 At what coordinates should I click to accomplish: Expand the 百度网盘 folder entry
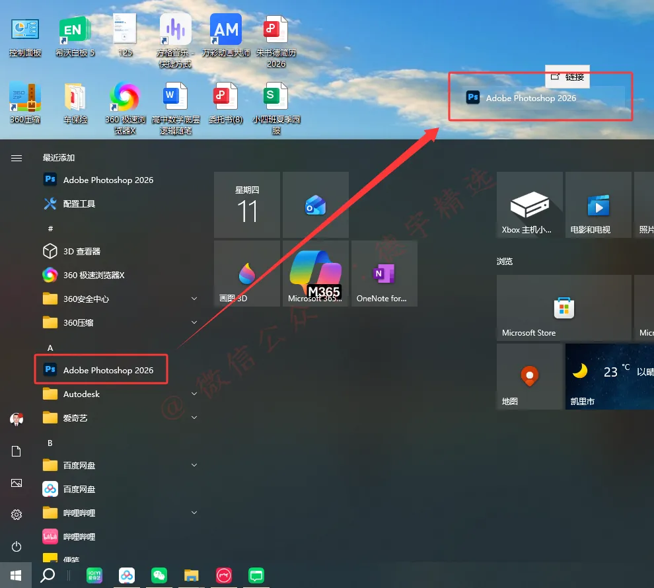pos(119,465)
